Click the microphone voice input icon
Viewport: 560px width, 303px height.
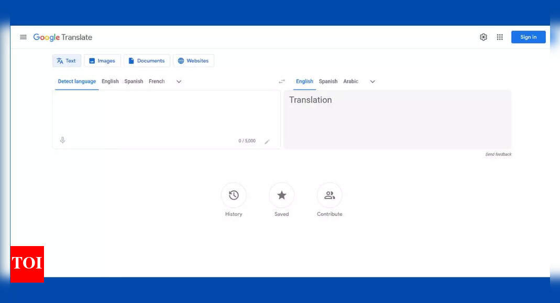pyautogui.click(x=62, y=140)
